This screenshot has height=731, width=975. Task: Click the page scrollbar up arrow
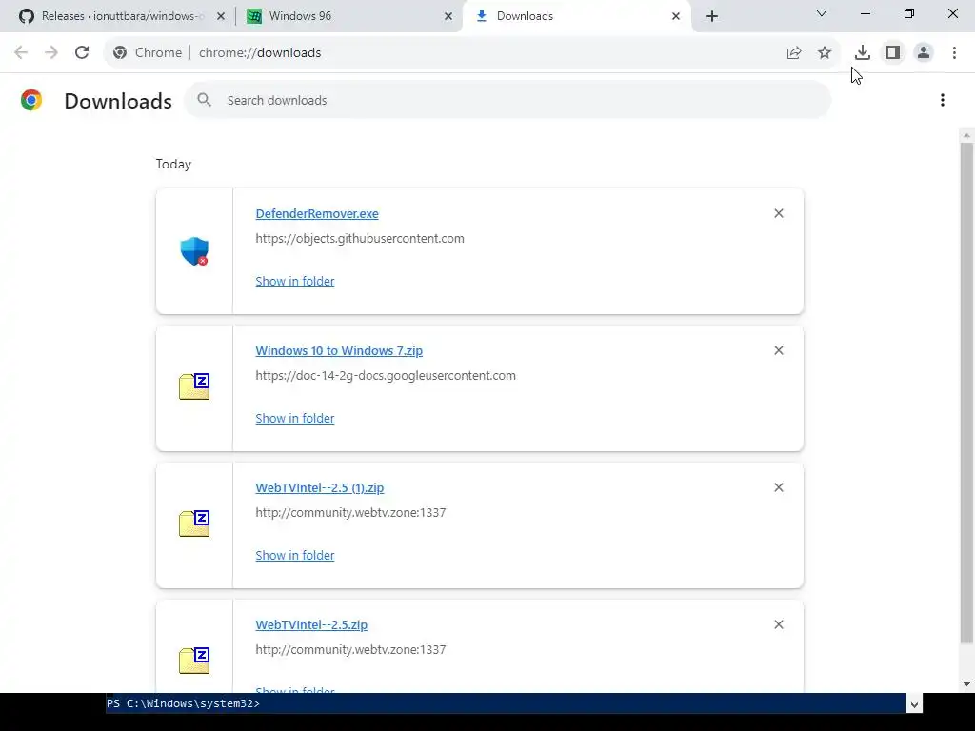coord(966,135)
